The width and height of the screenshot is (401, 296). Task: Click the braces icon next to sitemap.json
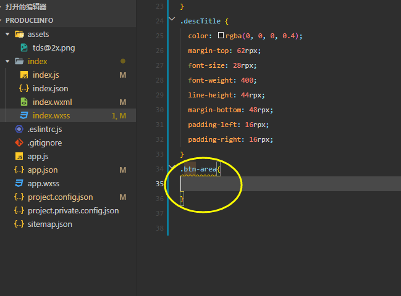click(x=19, y=224)
